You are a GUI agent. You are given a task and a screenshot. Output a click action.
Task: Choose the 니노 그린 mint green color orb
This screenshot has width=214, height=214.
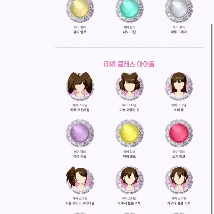[x=129, y=9]
